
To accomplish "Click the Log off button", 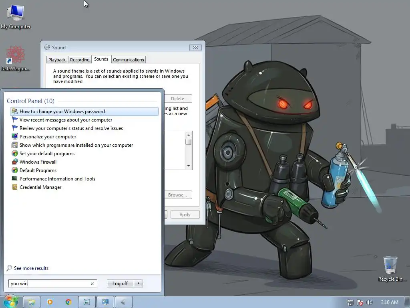I will 120,284.
